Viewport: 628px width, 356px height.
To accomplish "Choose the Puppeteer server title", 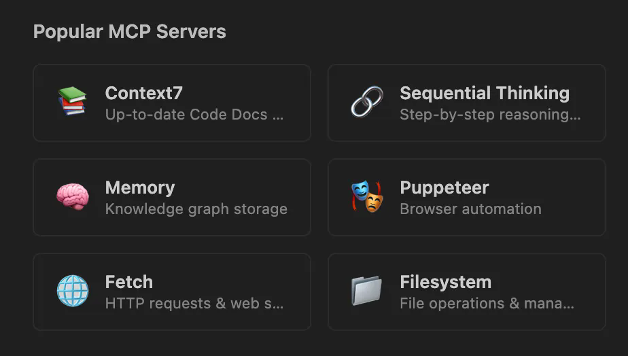I will 444,188.
